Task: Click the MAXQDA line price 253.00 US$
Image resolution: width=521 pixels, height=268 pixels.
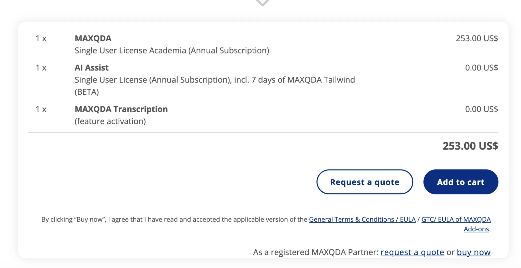Action: point(477,38)
